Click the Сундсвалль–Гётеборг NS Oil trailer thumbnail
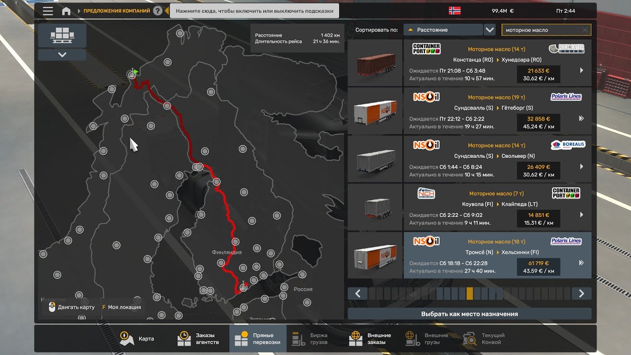This screenshot has width=631, height=355. pyautogui.click(x=375, y=111)
